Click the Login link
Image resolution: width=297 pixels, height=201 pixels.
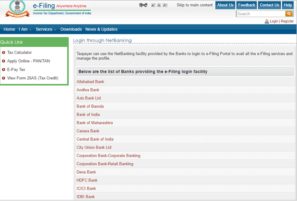click(x=274, y=21)
